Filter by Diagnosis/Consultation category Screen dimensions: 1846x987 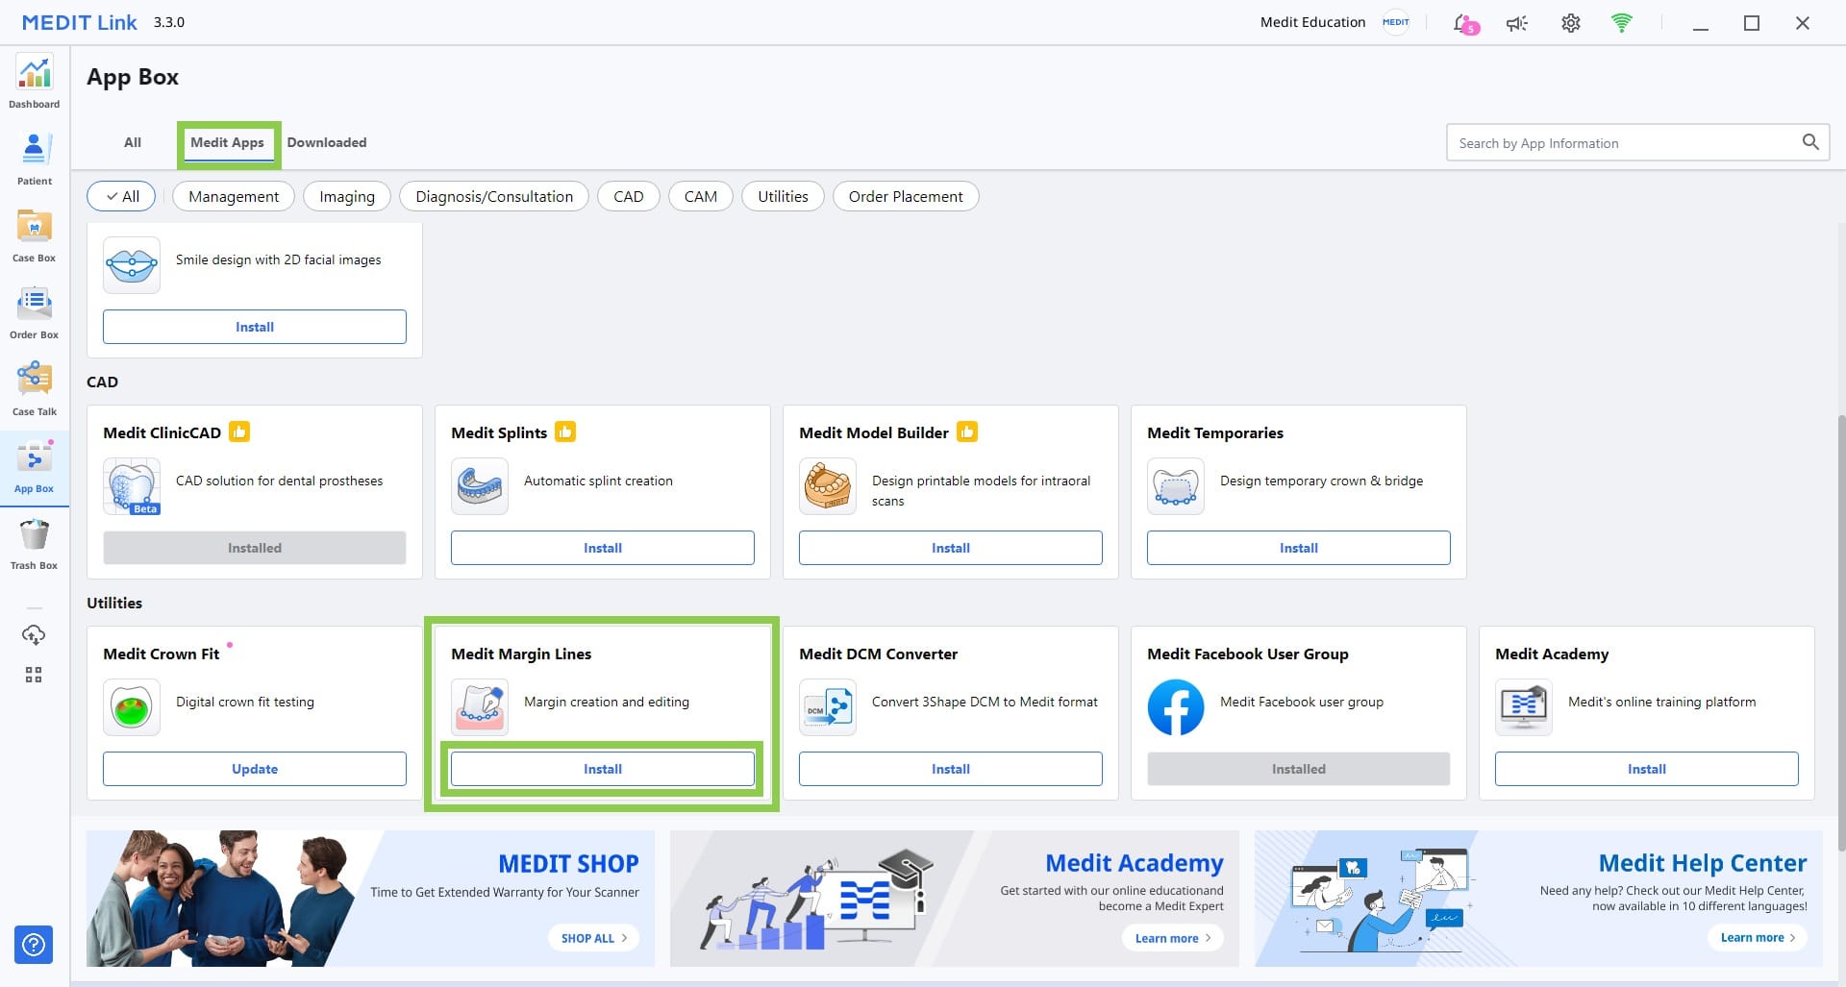493,196
